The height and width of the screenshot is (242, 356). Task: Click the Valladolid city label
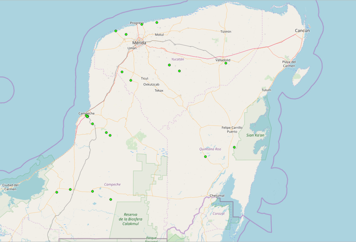[x=223, y=60]
